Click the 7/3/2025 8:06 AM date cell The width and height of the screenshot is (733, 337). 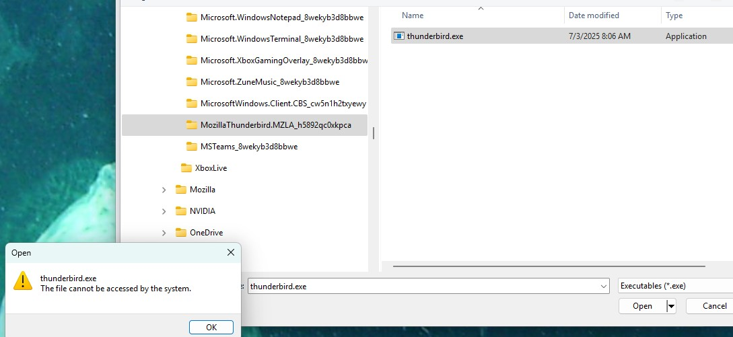[x=600, y=36]
